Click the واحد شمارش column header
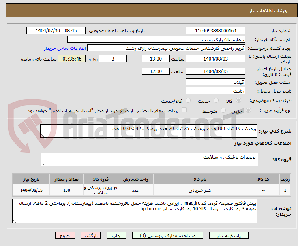298x246 pixels. pos(135,179)
